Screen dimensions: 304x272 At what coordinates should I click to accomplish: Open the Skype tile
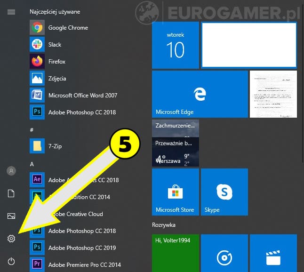(x=224, y=192)
